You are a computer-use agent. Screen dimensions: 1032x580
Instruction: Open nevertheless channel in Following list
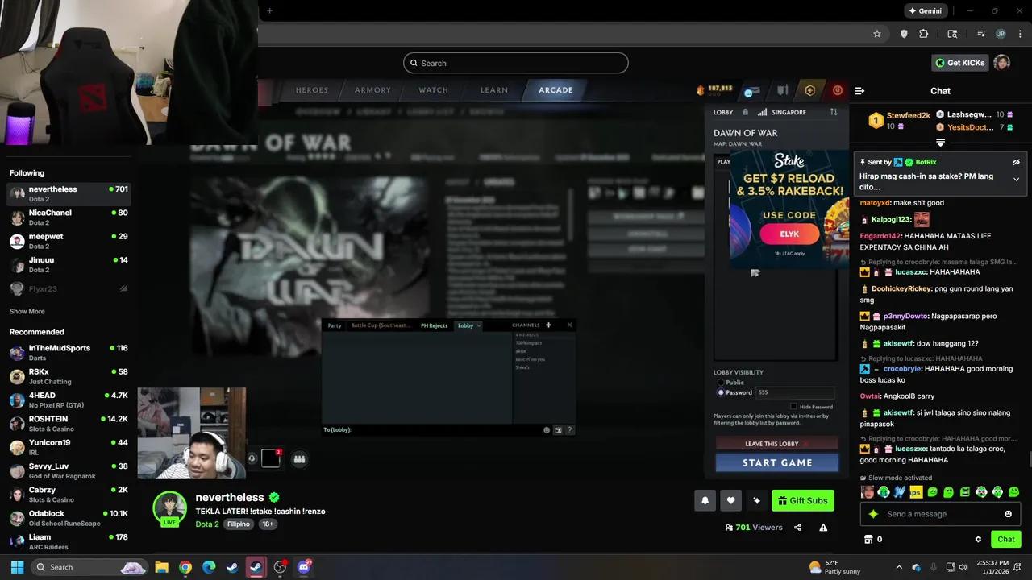69,194
